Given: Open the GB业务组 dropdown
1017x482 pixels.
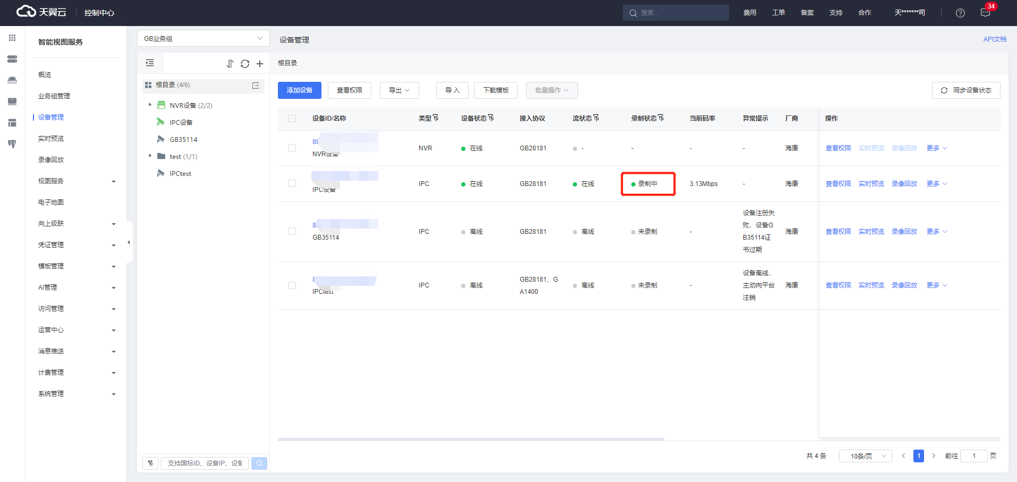Looking at the screenshot, I should 204,38.
